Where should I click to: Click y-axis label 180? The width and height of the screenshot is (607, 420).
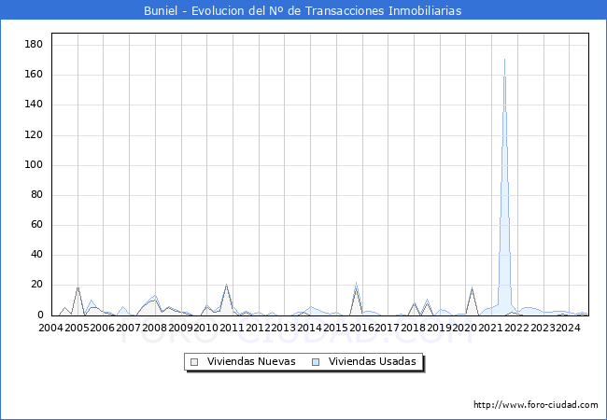tap(34, 44)
